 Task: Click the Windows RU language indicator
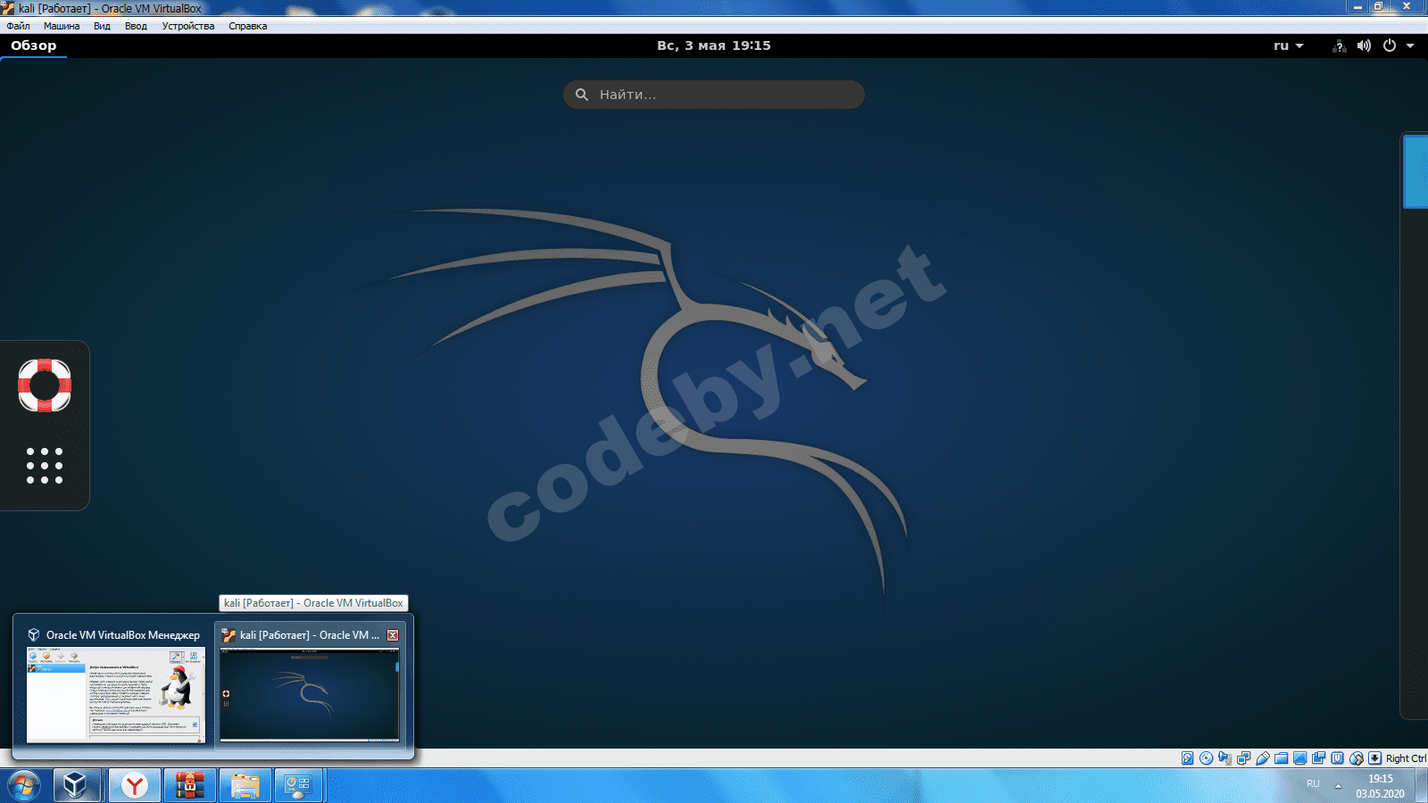pos(1313,783)
